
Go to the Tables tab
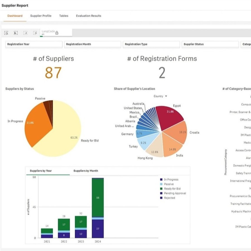[64, 16]
